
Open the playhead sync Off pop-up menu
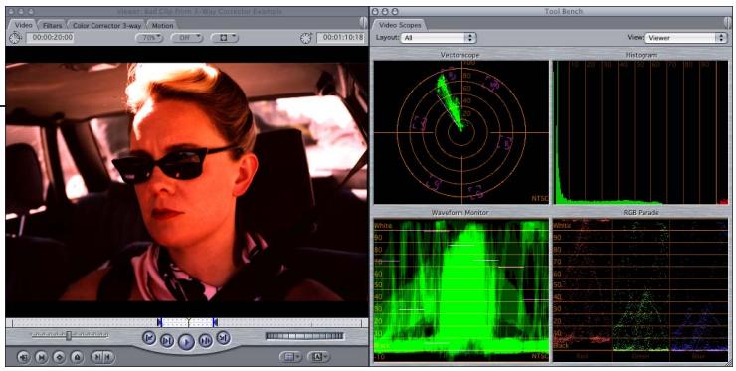[186, 38]
